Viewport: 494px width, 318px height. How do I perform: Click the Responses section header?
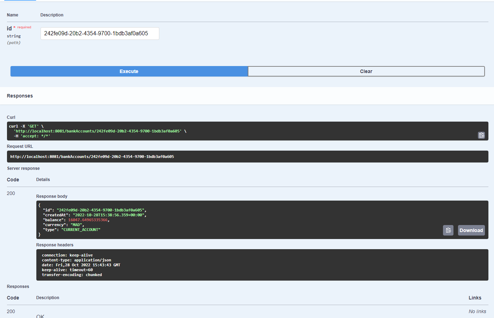(20, 95)
